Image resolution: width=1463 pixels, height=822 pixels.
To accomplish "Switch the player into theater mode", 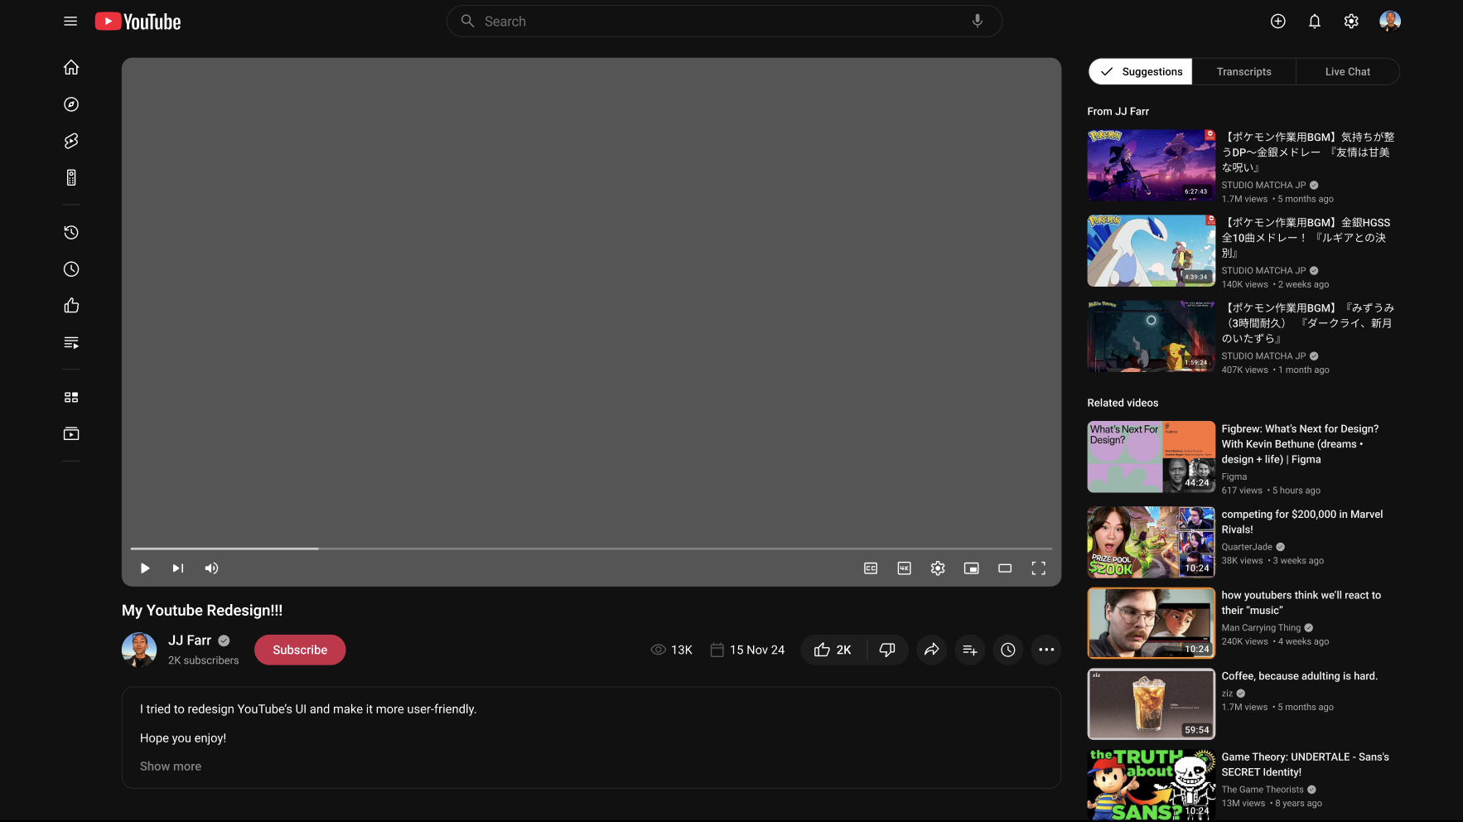I will (x=1005, y=568).
